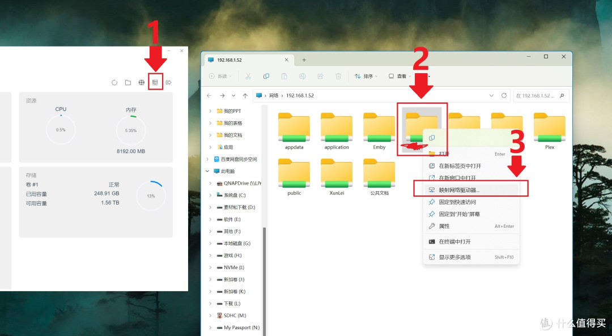Choose 在终端中打开 in the context menu

pos(471,241)
